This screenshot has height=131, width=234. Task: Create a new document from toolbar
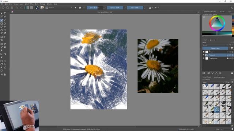coord(3,8)
